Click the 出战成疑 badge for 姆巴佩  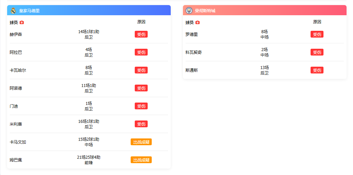point(141,160)
